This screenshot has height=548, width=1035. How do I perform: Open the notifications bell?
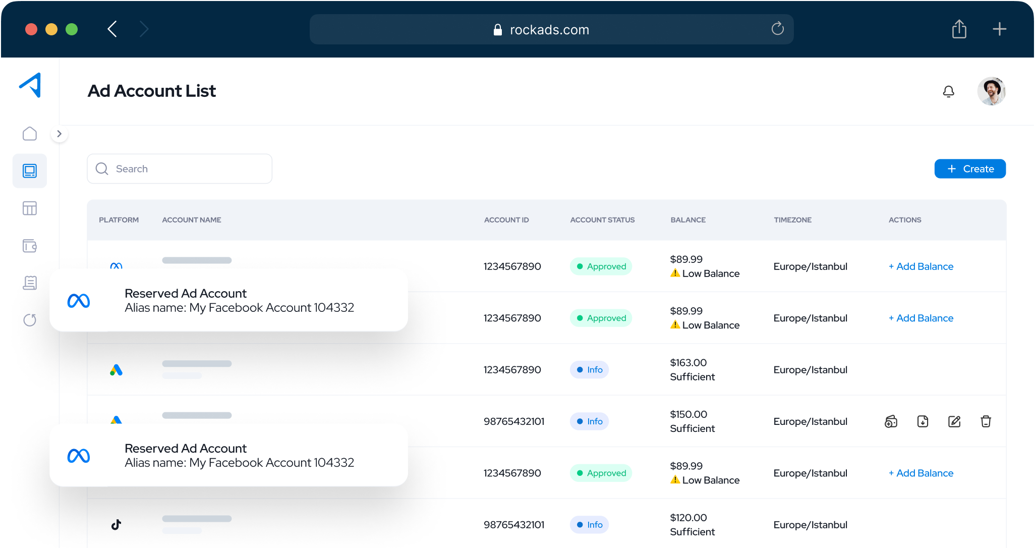click(x=948, y=91)
